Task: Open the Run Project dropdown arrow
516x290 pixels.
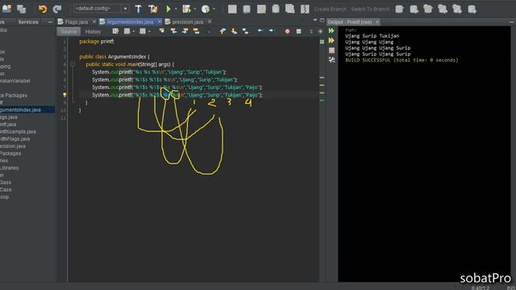Action: click(x=176, y=9)
